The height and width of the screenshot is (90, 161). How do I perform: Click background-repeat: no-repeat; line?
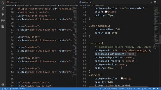[115, 61]
